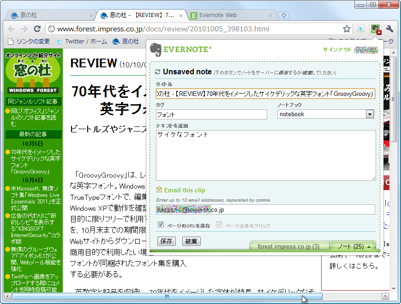Image resolution: width=401 pixels, height=304 pixels.
Task: Open the wrench settings icon in Chrome toolbar
Action: coord(389,29)
